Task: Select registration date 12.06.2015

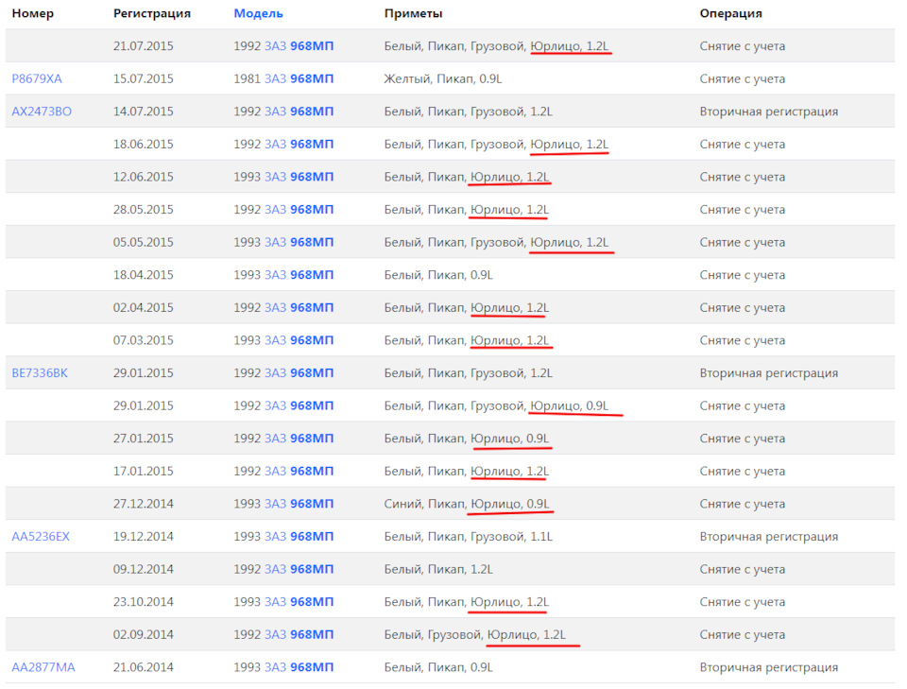Action: click(143, 177)
